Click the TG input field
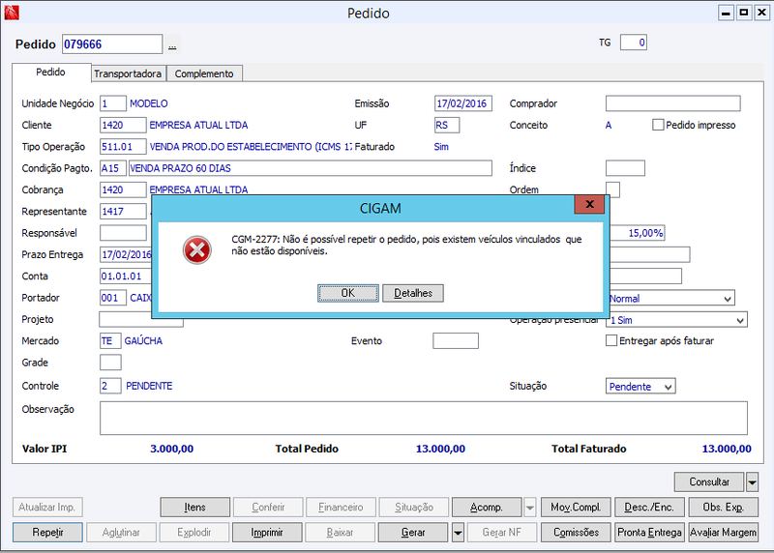The height and width of the screenshot is (553, 774). click(634, 43)
